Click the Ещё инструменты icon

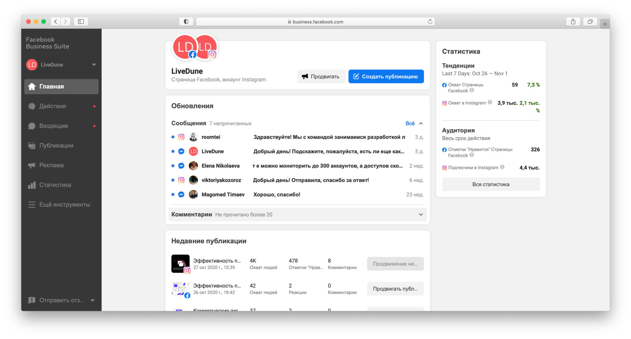click(x=32, y=204)
